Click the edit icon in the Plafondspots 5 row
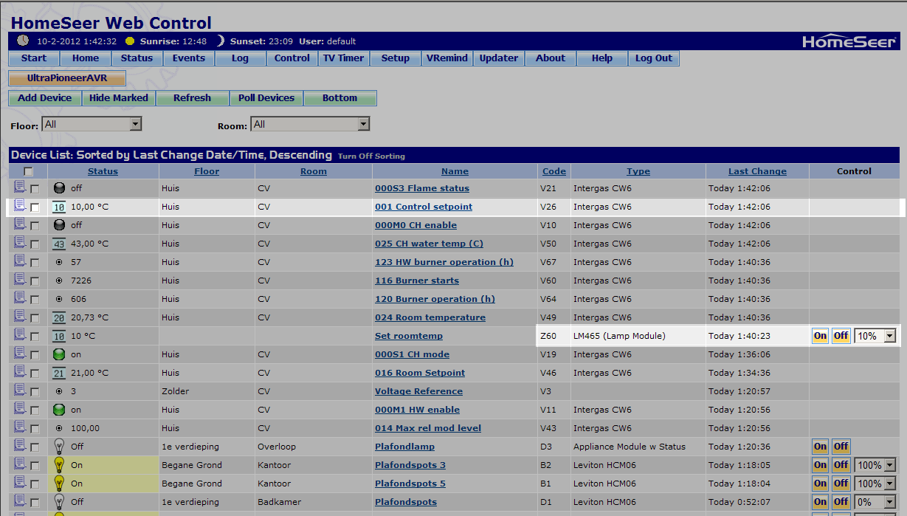Screen dimensions: 907x516 click(x=19, y=483)
